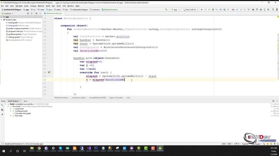Open the File menu
This screenshot has height=156, width=279.
[x=2, y=6]
